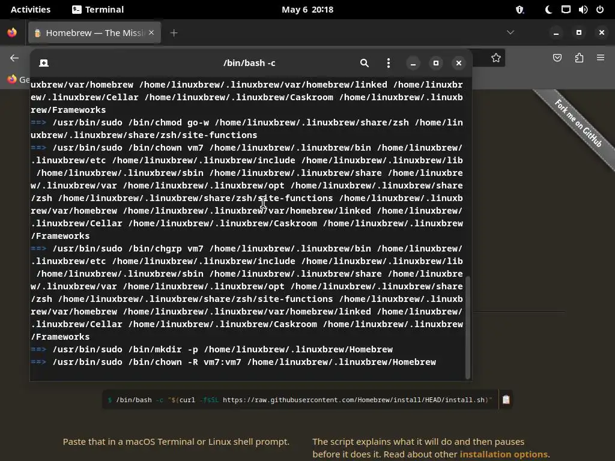Screen dimensions: 615x461
Task: Maximize the /bin/bash terminal window
Action: pos(436,63)
